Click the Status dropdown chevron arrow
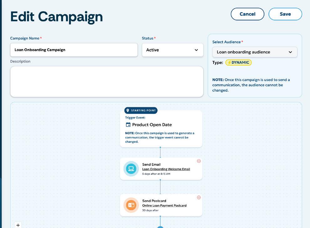The image size is (310, 228). (x=196, y=50)
